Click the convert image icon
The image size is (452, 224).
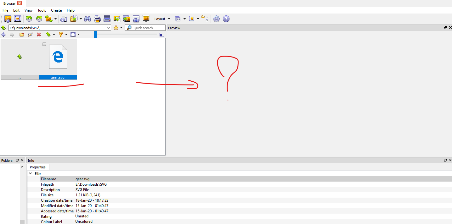pos(117,19)
